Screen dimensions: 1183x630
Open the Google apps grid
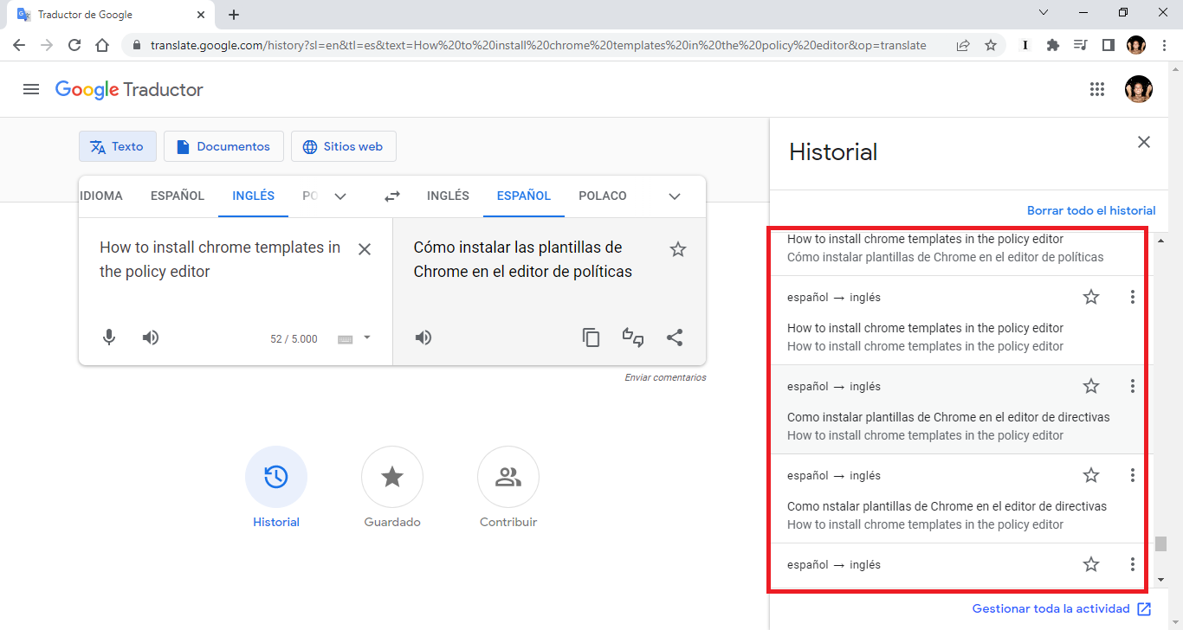pos(1097,89)
